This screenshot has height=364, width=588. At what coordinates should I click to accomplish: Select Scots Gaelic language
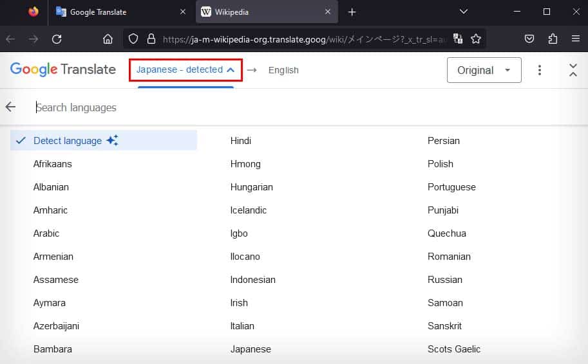454,349
